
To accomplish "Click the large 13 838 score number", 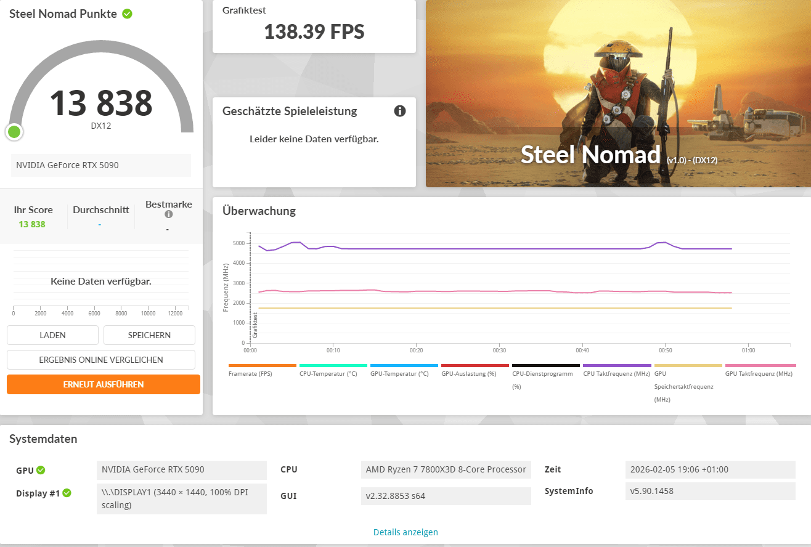I will [101, 103].
